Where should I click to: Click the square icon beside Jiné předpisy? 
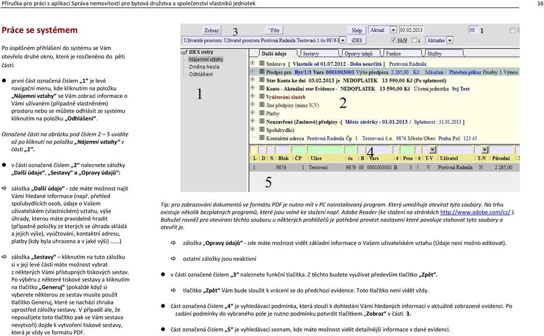(262, 105)
